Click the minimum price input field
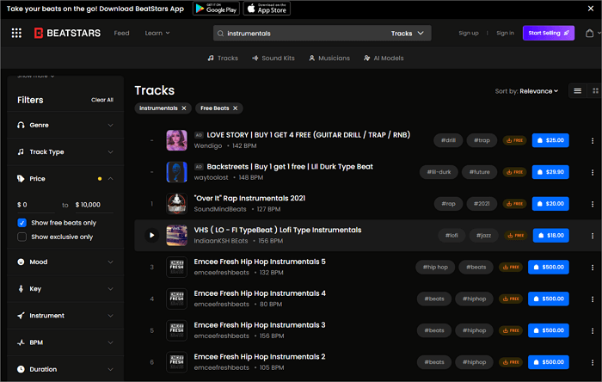 36,205
